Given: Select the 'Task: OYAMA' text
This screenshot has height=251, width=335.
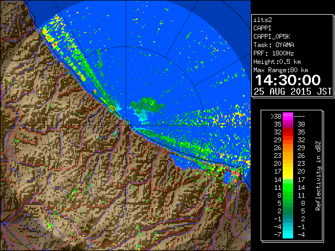Looking at the screenshot, I should click(274, 45).
